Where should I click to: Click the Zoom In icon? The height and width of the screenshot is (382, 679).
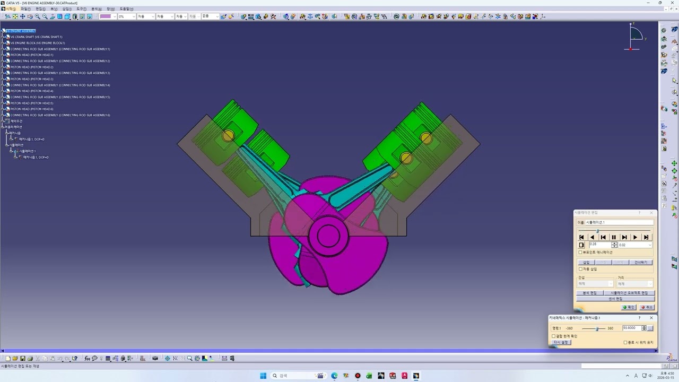(37, 16)
